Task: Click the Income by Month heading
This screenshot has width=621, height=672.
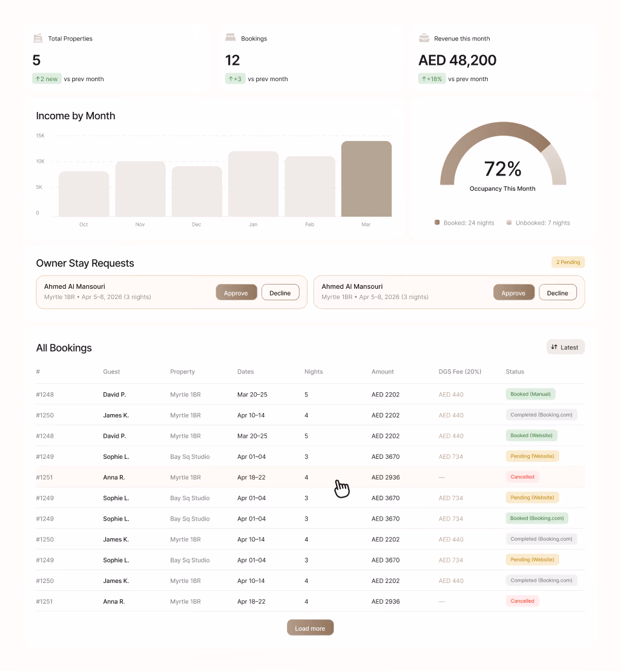Action: coord(76,116)
